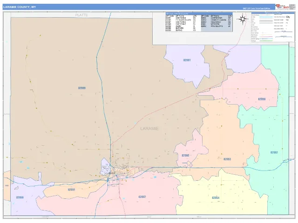298x223 pixels.
Task: Select the 82001 ZIP code label
Action: click(71, 190)
